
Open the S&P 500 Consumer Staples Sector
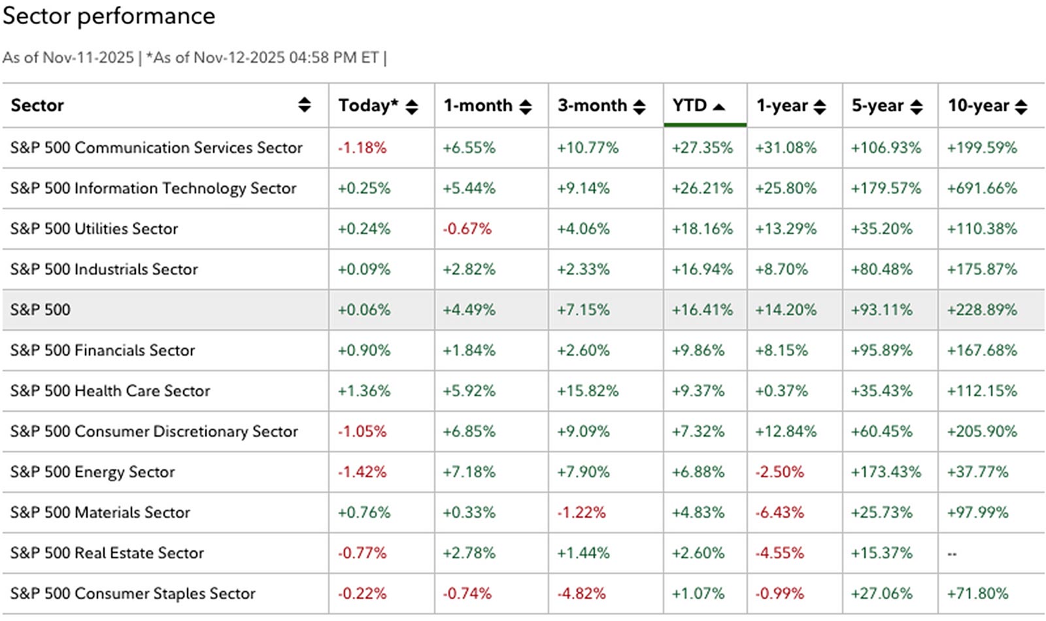pos(133,594)
